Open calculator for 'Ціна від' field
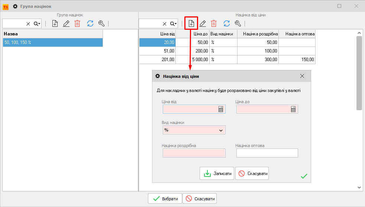 (221, 109)
